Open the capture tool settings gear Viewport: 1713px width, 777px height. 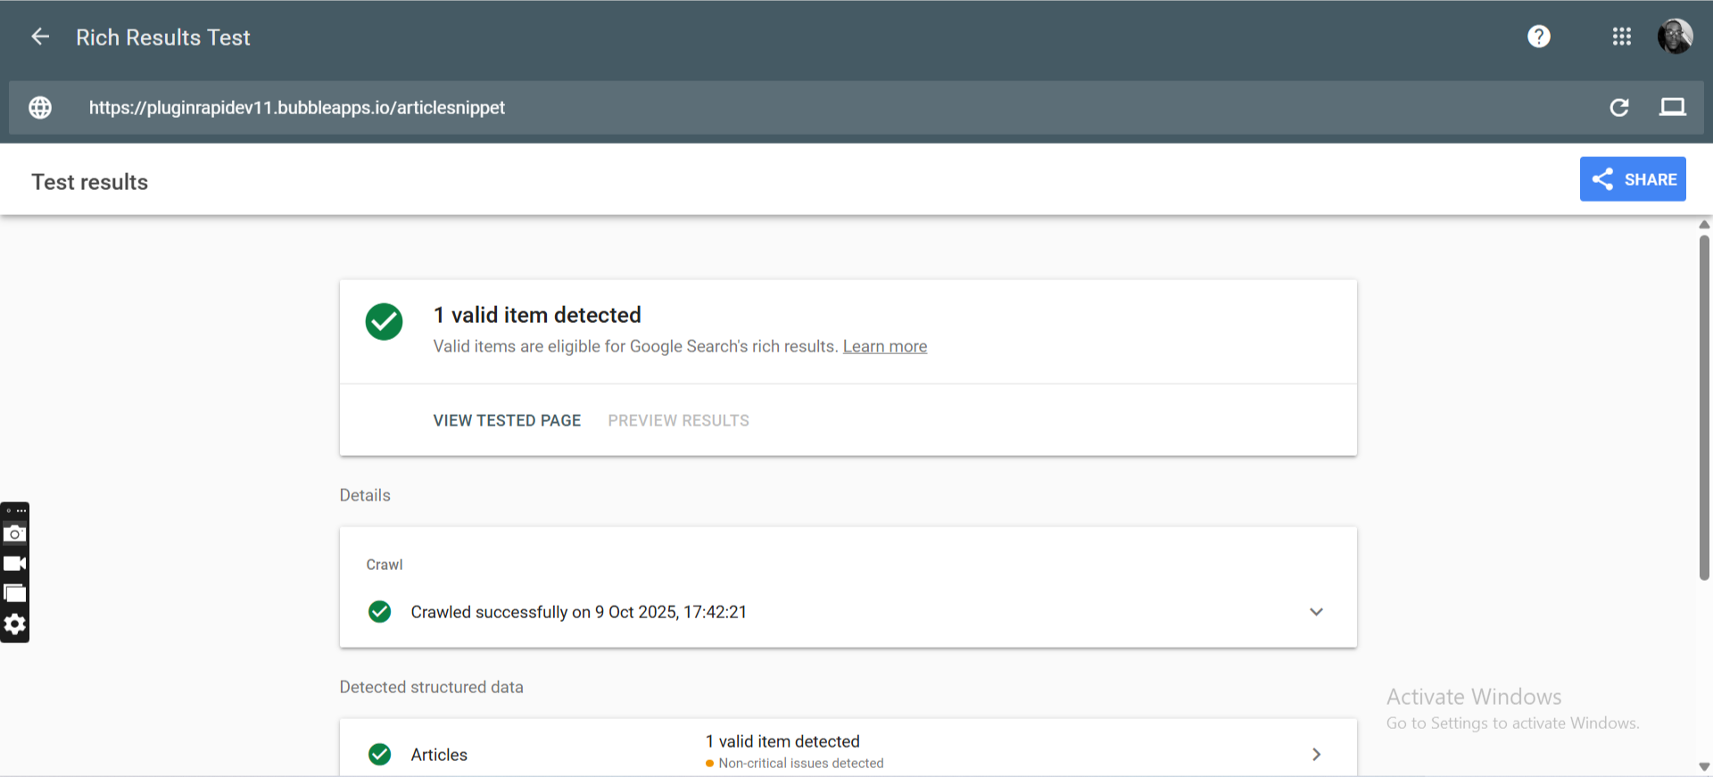15,624
